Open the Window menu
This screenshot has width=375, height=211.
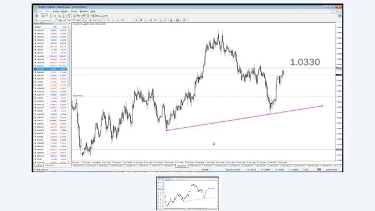point(83,11)
